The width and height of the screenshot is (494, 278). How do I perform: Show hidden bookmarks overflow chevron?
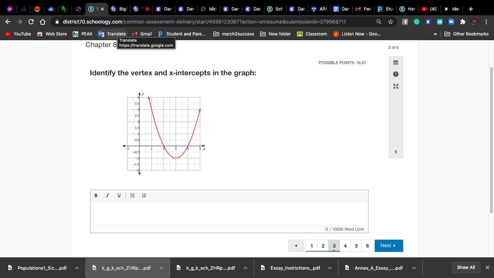click(x=435, y=34)
